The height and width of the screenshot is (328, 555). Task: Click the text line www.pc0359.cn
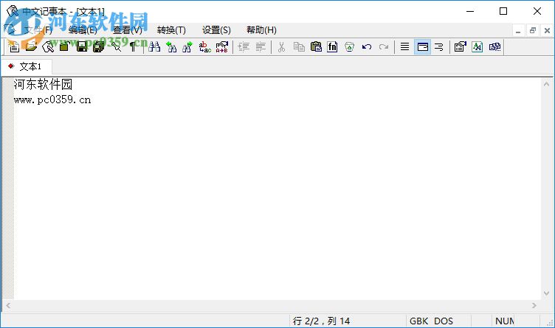click(x=52, y=100)
